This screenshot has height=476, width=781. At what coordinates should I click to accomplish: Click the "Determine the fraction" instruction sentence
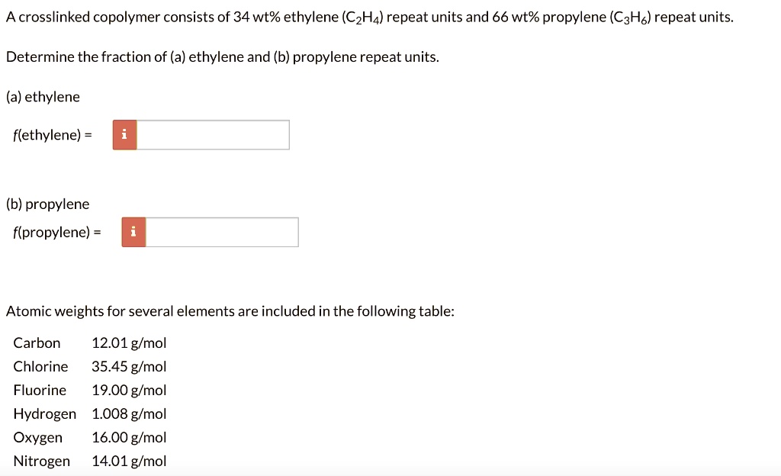(x=223, y=57)
